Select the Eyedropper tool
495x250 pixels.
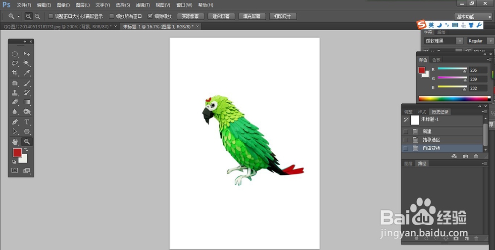(27, 73)
